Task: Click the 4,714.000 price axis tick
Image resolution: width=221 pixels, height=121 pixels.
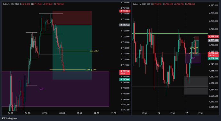Action: pos(125,60)
